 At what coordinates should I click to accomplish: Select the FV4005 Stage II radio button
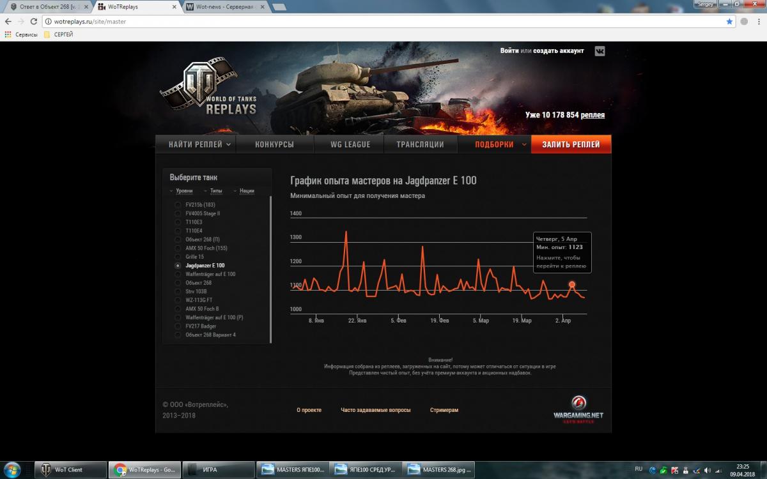[178, 213]
